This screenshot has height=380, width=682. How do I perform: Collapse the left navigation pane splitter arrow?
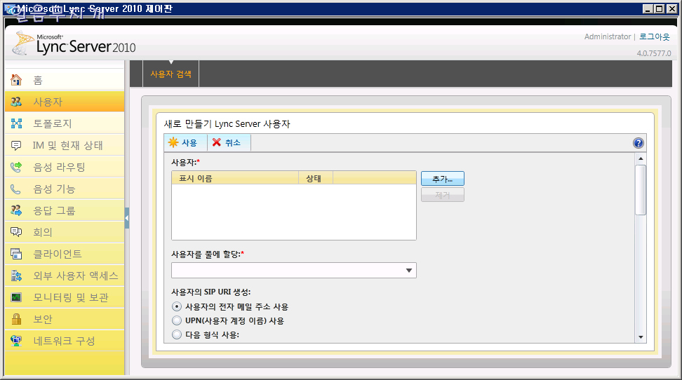pyautogui.click(x=127, y=218)
